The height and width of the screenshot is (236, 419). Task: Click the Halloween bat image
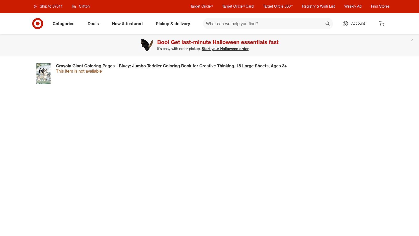147,45
